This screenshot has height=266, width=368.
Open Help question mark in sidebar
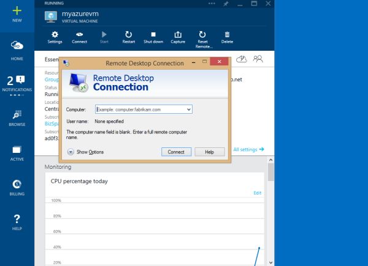17,222
